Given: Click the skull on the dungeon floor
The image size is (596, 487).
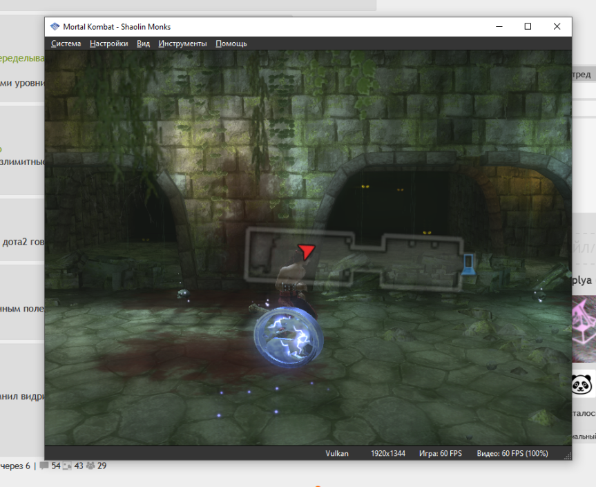Looking at the screenshot, I should tap(184, 294).
